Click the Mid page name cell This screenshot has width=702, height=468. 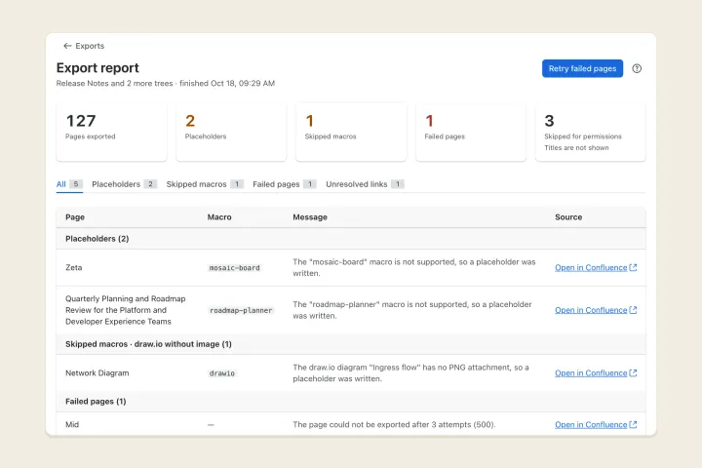(x=72, y=424)
